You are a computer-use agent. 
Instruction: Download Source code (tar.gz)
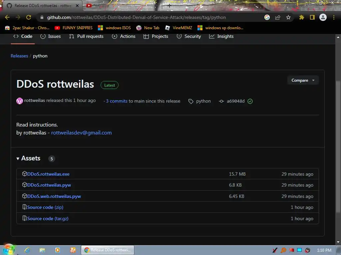(48, 218)
